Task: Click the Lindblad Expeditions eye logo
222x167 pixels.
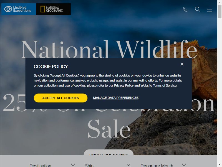Action: (8, 9)
